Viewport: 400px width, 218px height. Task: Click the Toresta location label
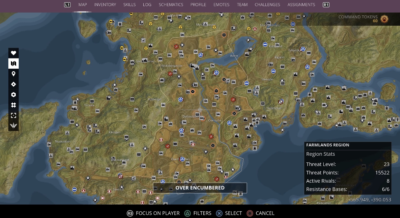[89, 105]
